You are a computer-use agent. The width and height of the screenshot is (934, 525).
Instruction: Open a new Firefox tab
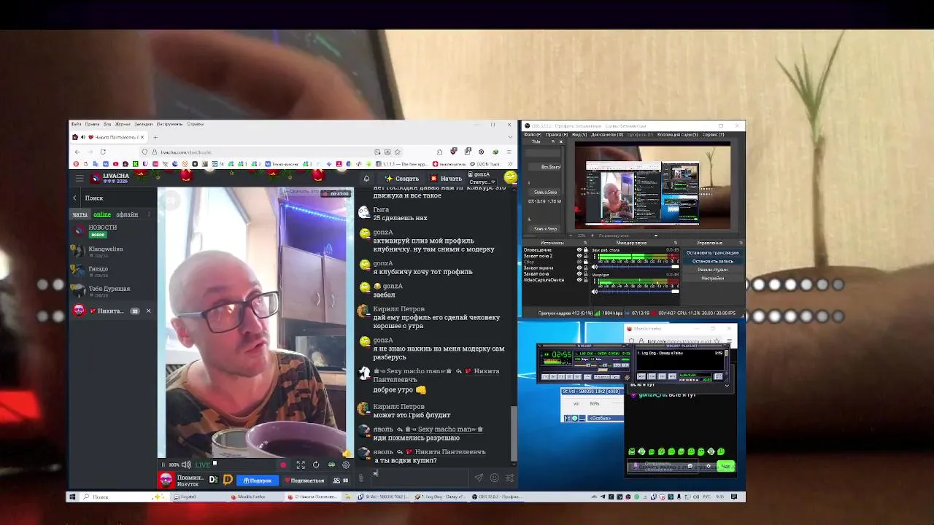point(155,137)
